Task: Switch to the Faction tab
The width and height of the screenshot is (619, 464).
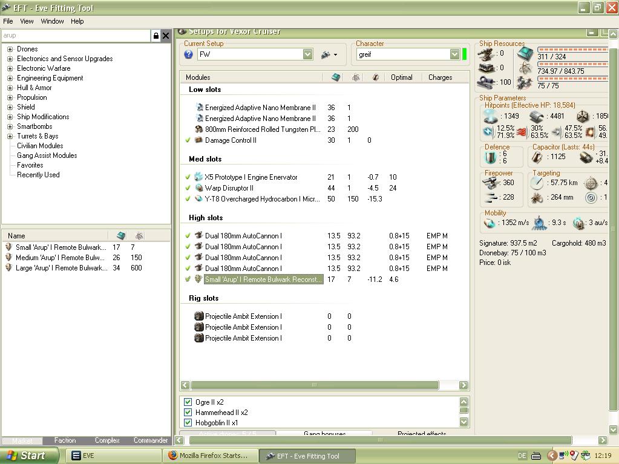Action: [65, 440]
